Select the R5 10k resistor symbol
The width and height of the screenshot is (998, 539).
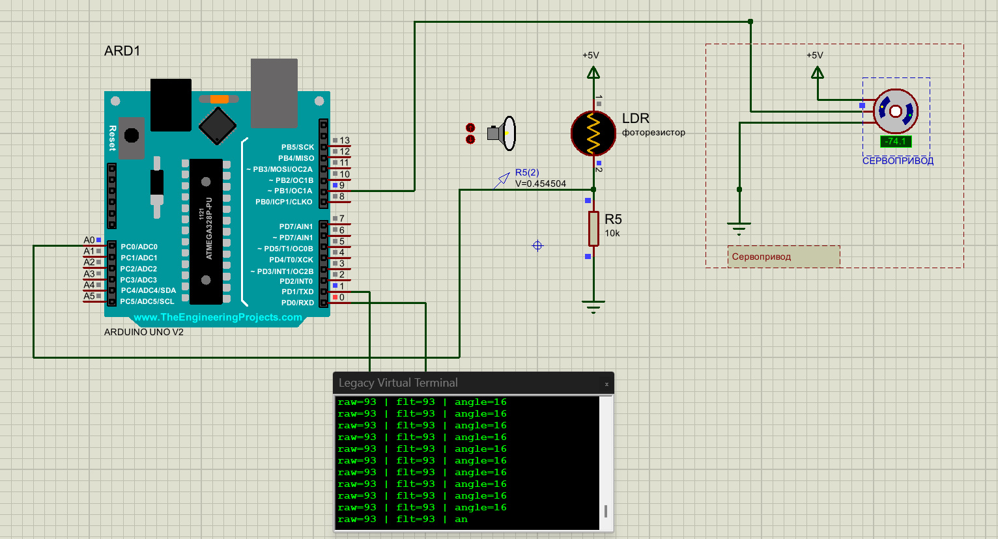point(593,228)
